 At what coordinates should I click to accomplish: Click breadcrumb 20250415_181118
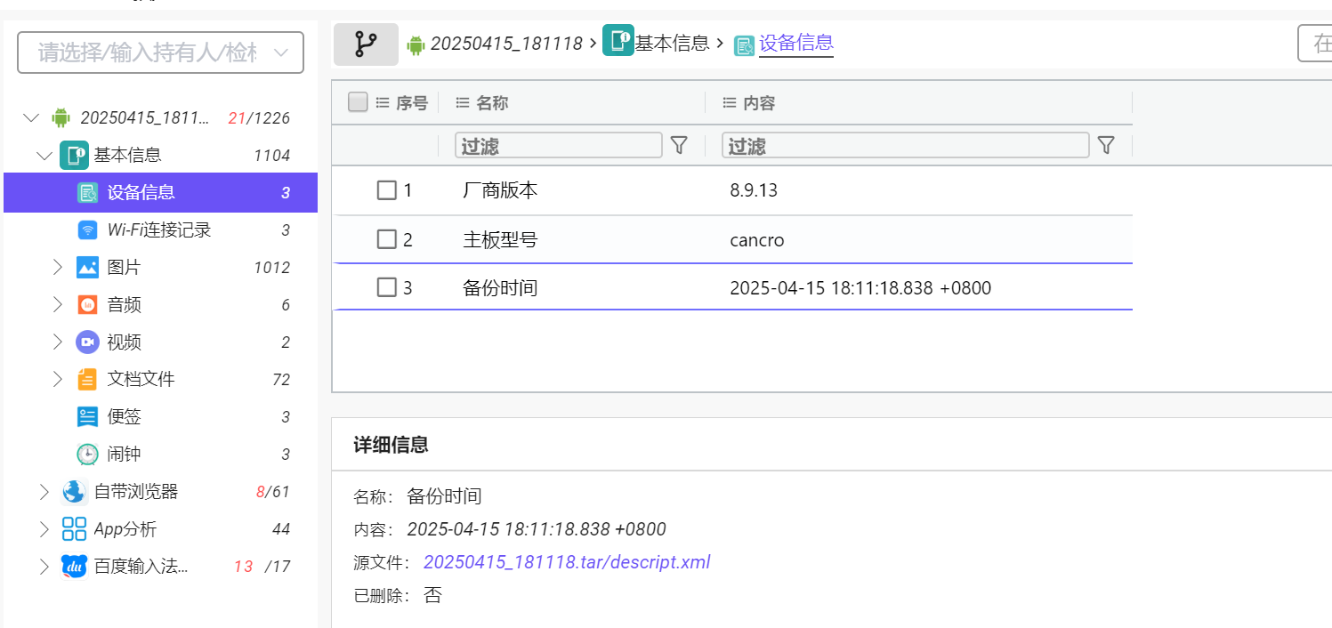507,44
